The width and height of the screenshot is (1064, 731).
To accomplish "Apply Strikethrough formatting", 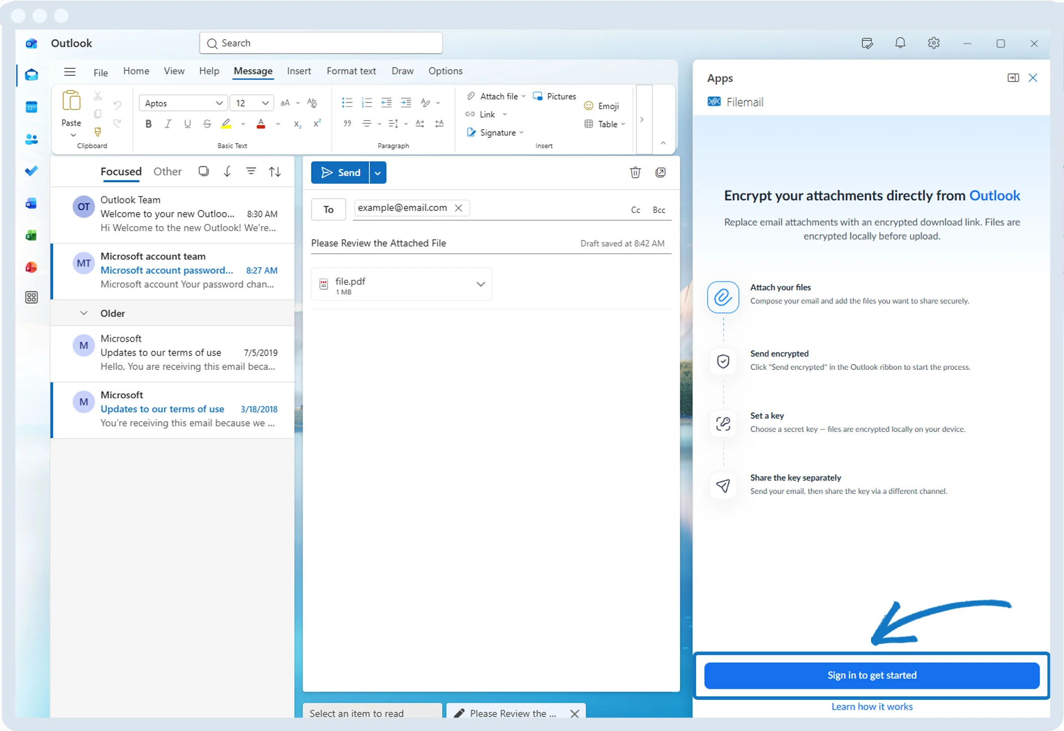I will coord(207,124).
